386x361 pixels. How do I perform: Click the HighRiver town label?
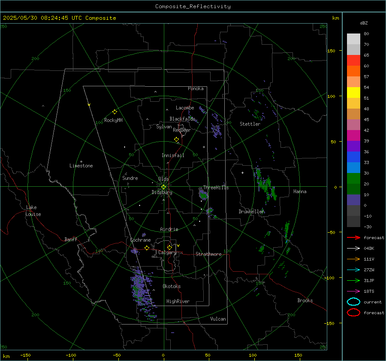point(178,301)
